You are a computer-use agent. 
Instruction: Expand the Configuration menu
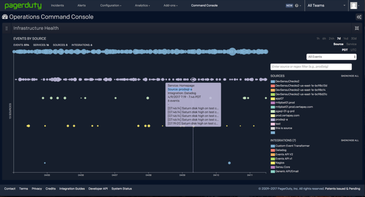[x=110, y=6]
